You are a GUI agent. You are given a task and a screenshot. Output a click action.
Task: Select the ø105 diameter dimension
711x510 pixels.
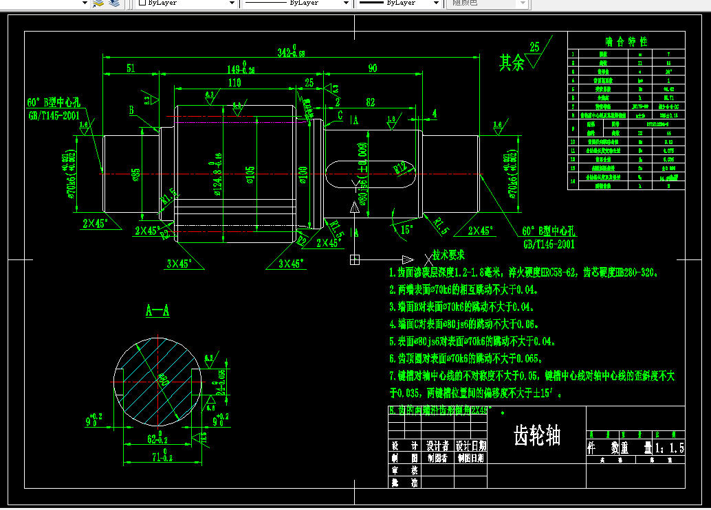[x=250, y=176]
